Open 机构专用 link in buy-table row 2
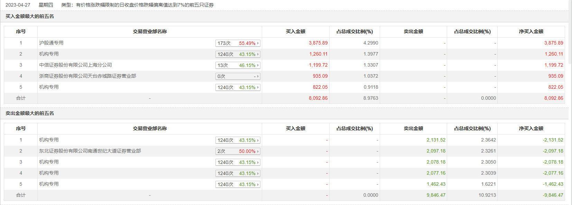The height and width of the screenshot is (205, 572). (x=49, y=54)
